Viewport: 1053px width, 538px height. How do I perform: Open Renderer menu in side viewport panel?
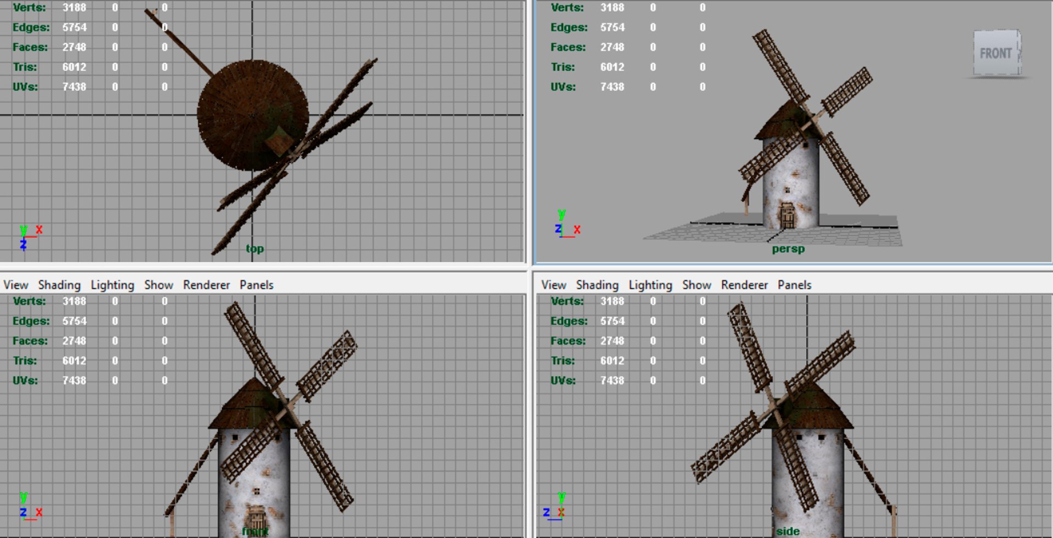(745, 285)
